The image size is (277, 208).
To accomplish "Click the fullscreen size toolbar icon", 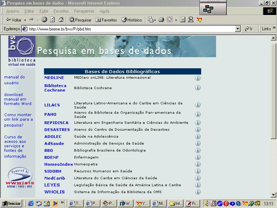I will (x=170, y=20).
